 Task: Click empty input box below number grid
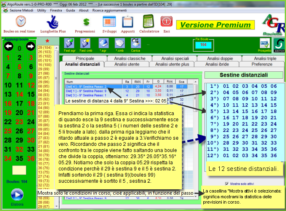(x=19, y=170)
